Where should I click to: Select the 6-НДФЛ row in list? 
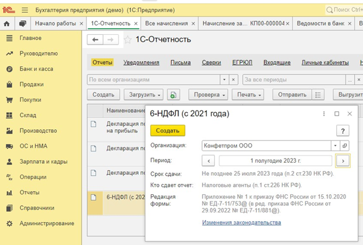116,203
